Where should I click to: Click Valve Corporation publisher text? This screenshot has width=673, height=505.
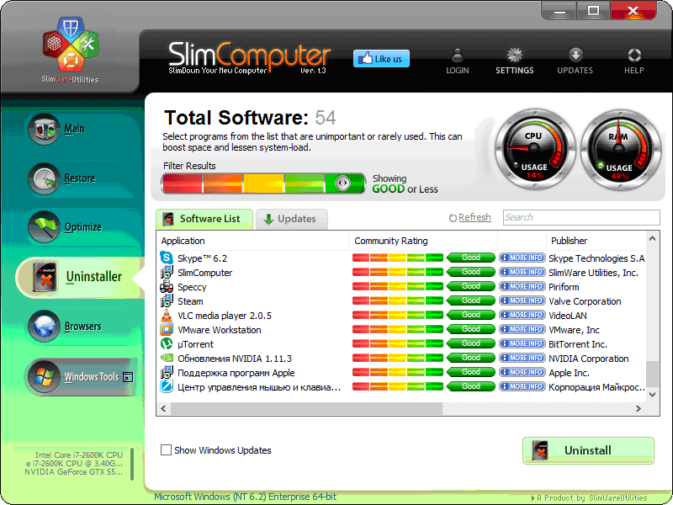[585, 301]
